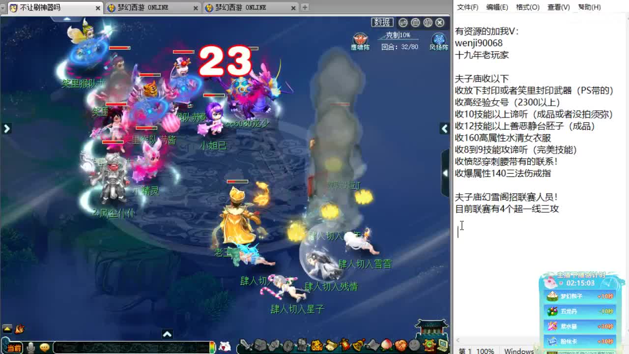Click the colored gauge at the chat bar end
The width and height of the screenshot is (629, 354).
point(212,348)
